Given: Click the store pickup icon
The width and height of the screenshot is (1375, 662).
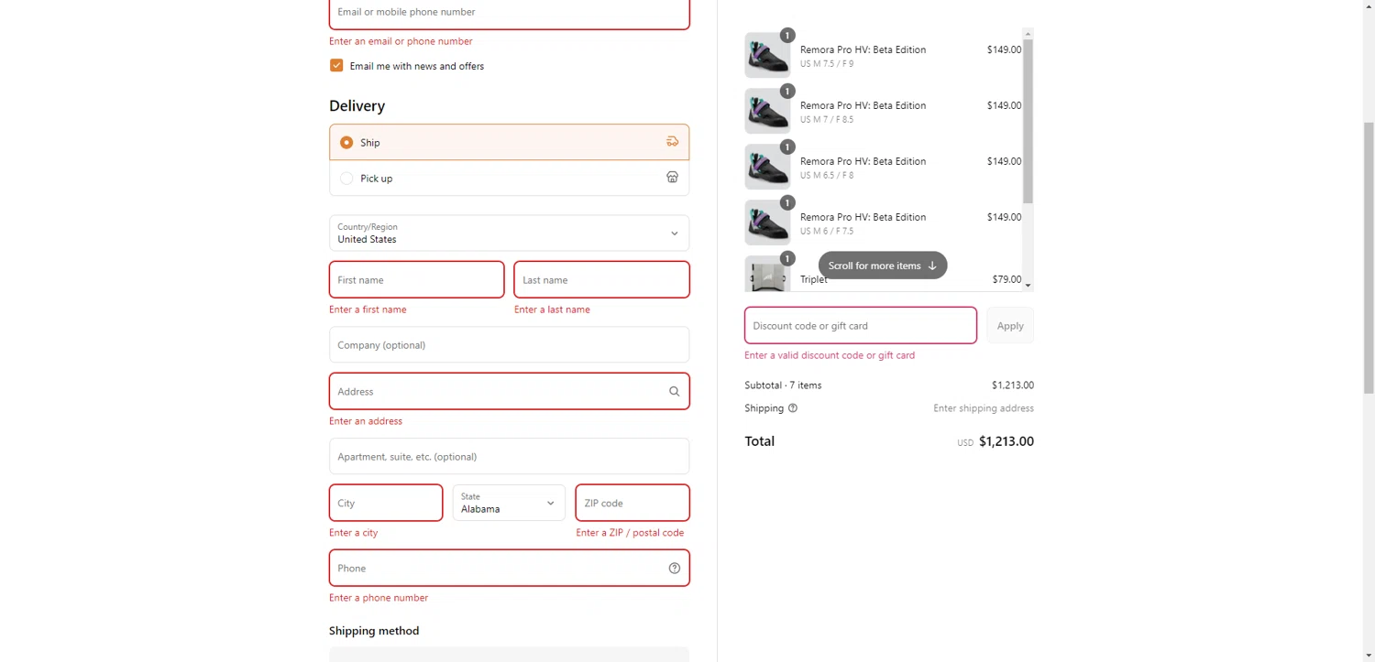Looking at the screenshot, I should click(x=672, y=178).
